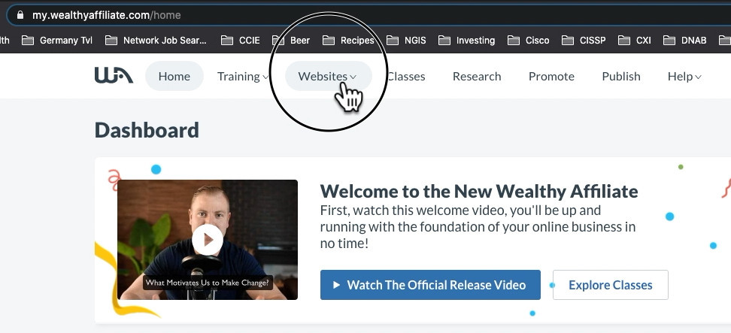
Task: Open the Cisco bookmark folder
Action: 529,41
